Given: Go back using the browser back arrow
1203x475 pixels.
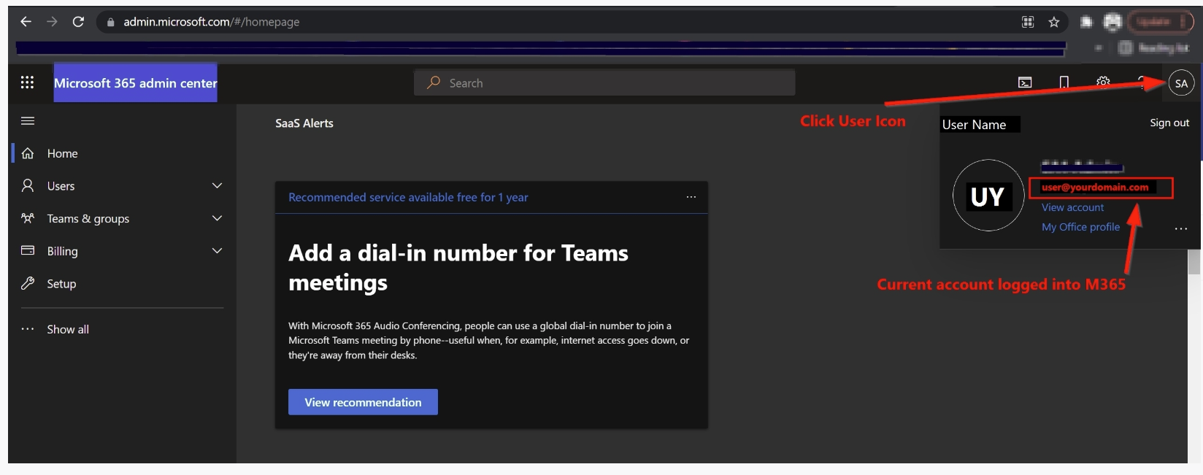Looking at the screenshot, I should tap(26, 22).
